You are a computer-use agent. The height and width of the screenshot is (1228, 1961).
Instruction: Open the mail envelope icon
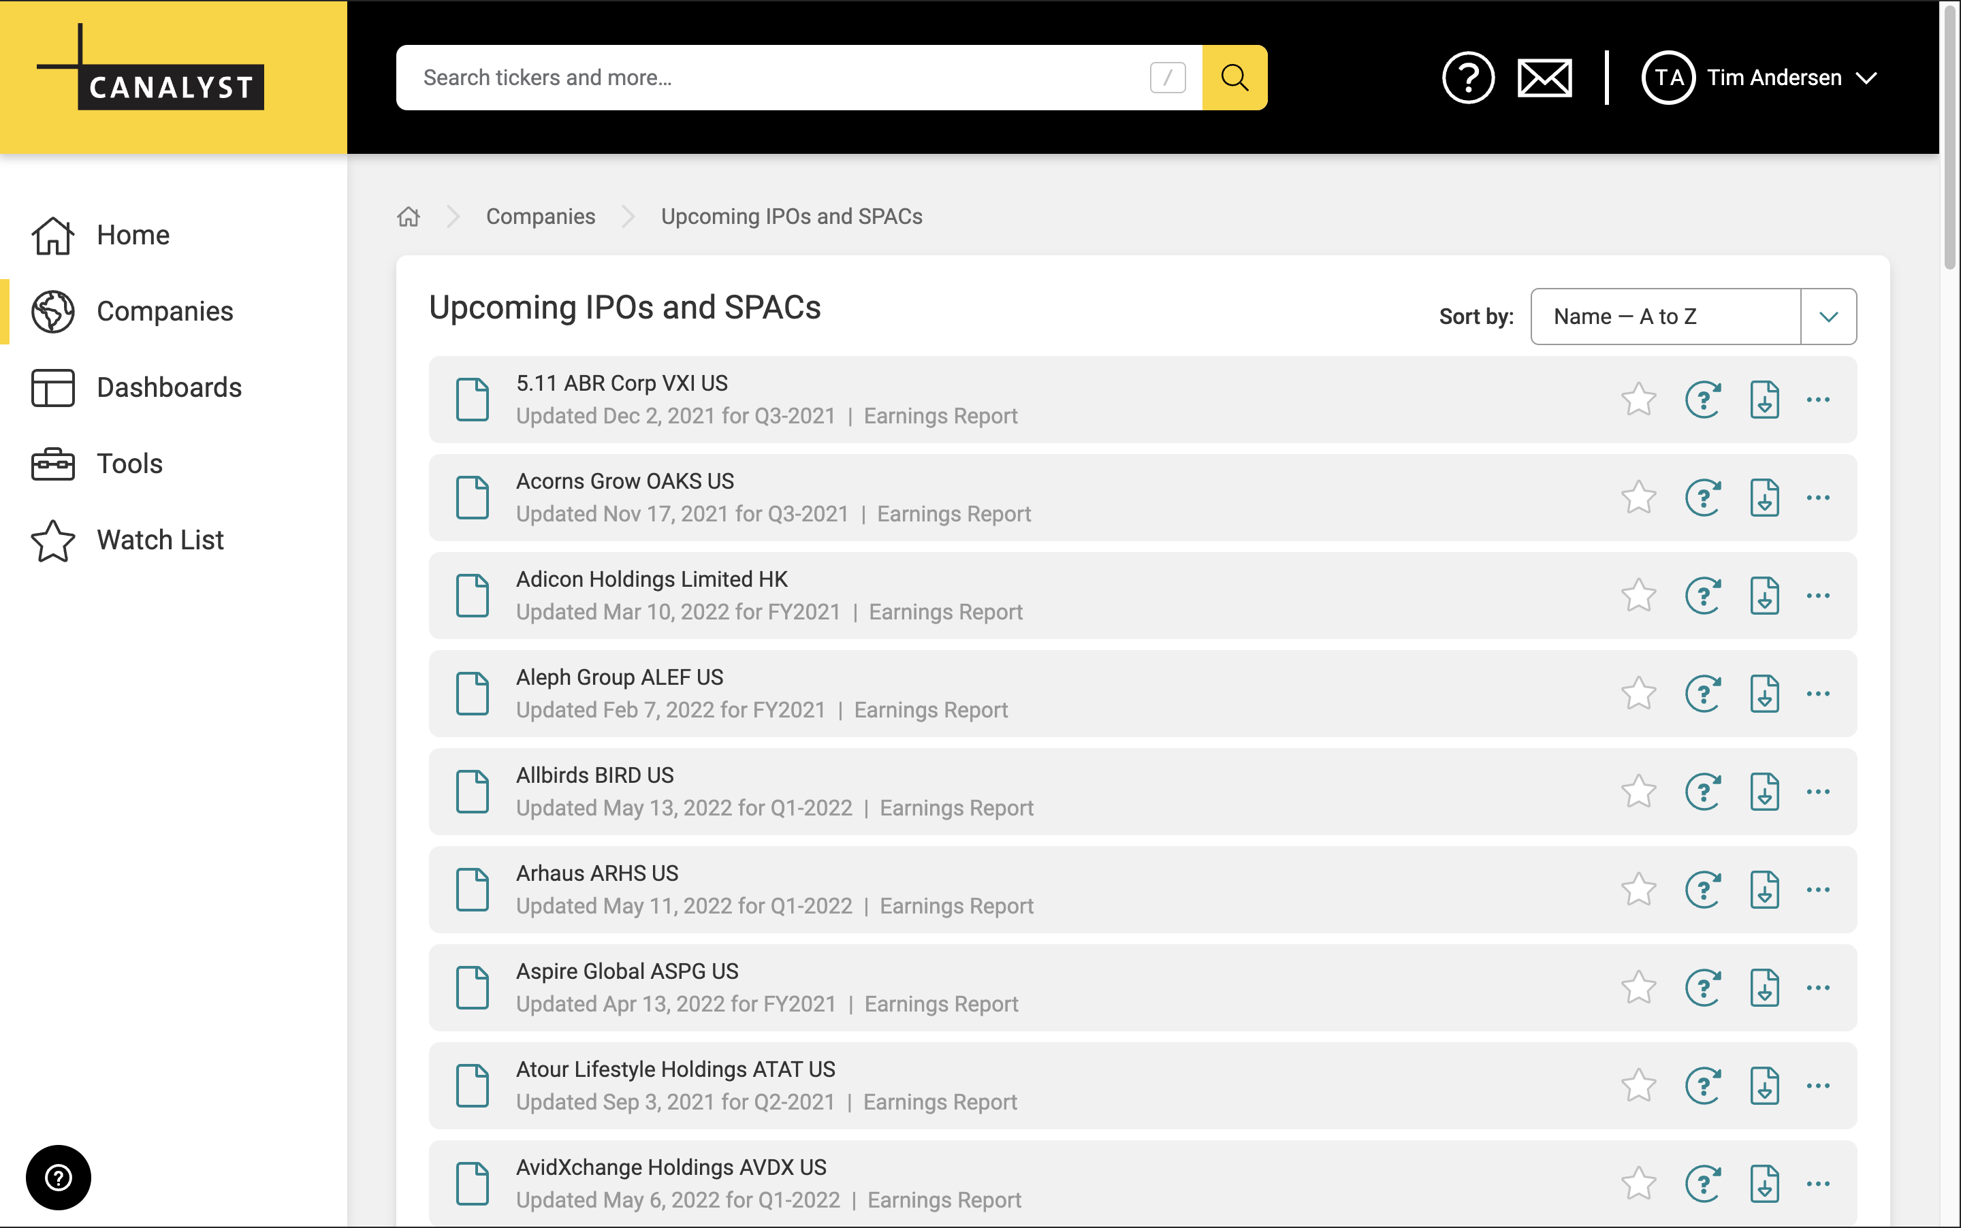tap(1544, 78)
